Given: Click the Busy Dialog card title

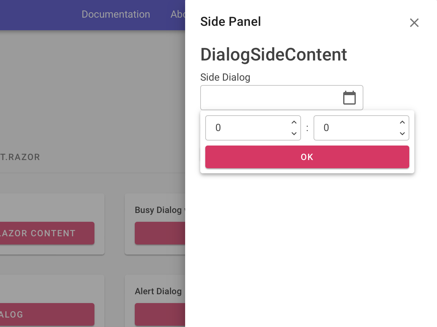Looking at the screenshot, I should [x=158, y=210].
